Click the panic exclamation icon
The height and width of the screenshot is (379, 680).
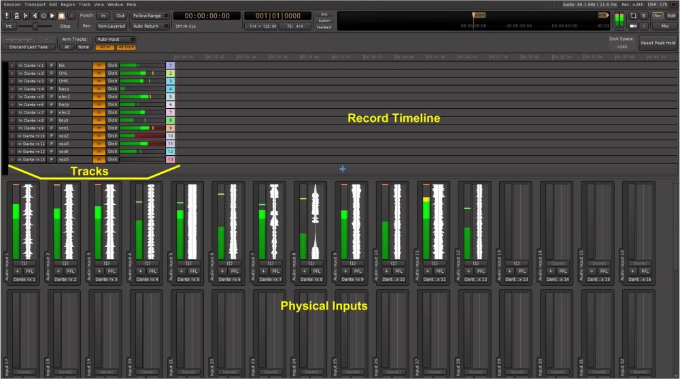[7, 15]
